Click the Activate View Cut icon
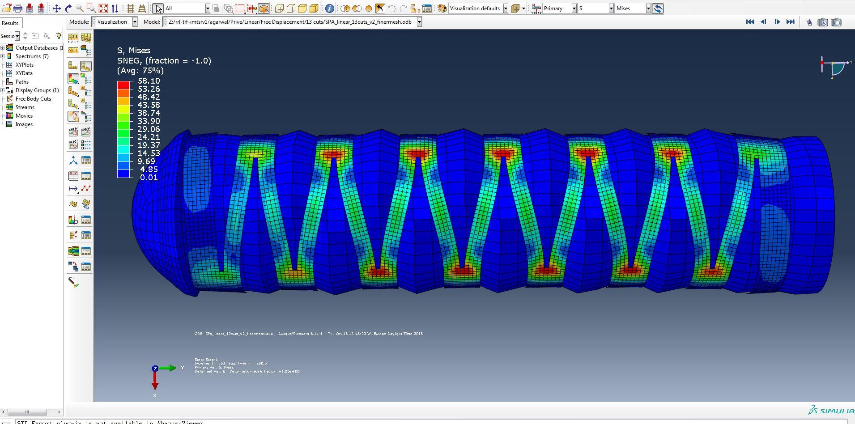 pos(73,220)
